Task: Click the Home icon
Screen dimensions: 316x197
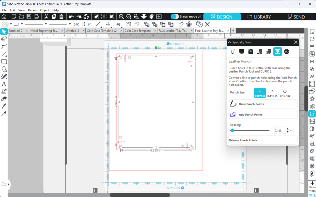Action: pyautogui.click(x=4, y=17)
